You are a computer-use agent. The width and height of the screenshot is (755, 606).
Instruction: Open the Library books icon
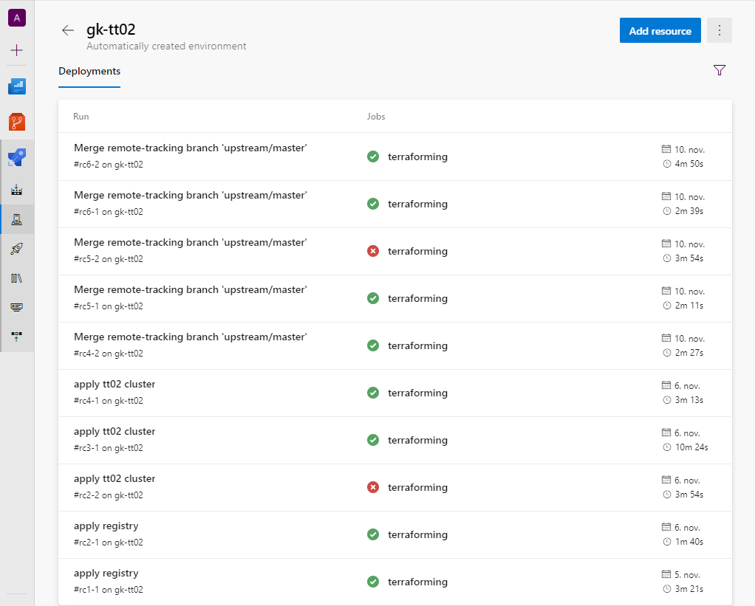tap(17, 278)
